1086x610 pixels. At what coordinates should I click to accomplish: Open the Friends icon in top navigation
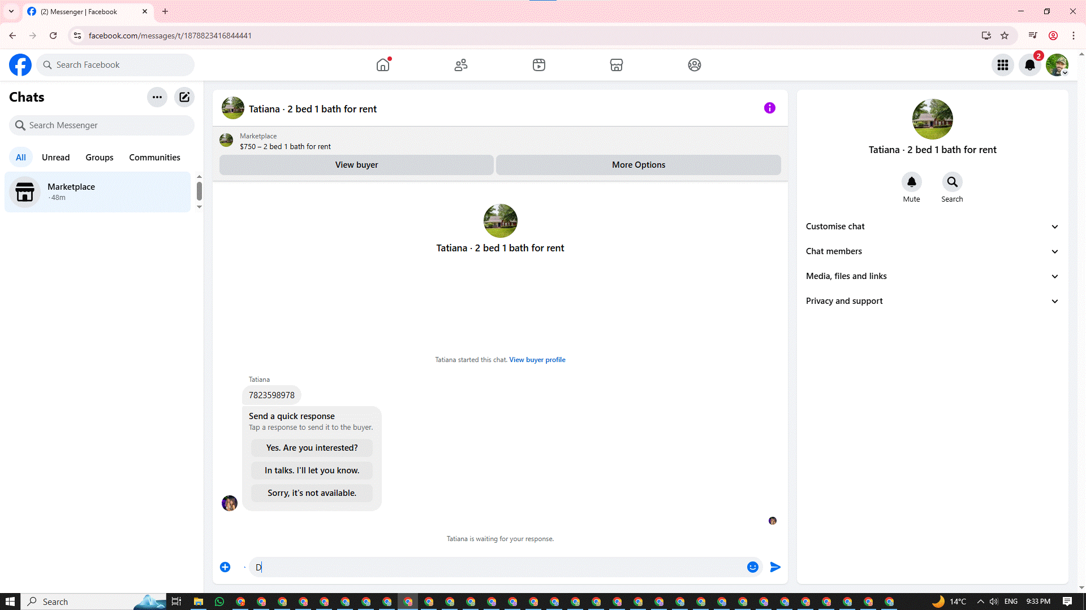click(461, 65)
